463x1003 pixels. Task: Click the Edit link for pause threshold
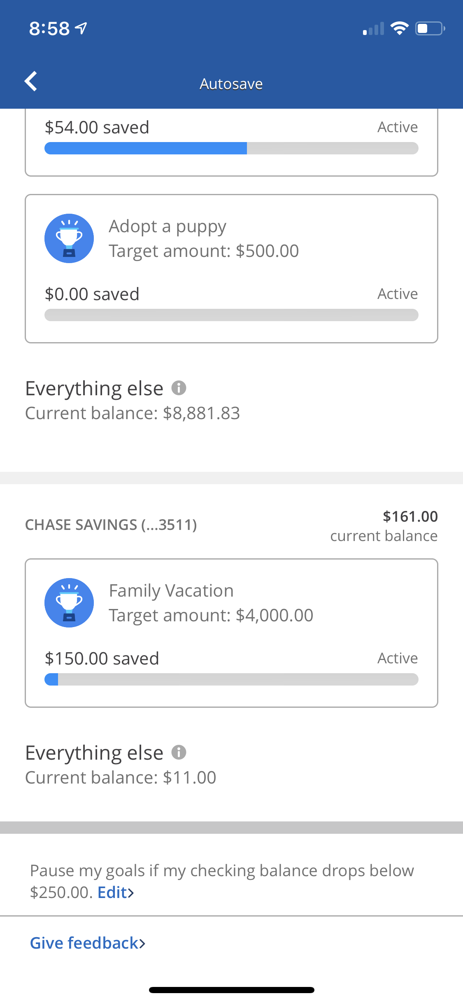(116, 892)
